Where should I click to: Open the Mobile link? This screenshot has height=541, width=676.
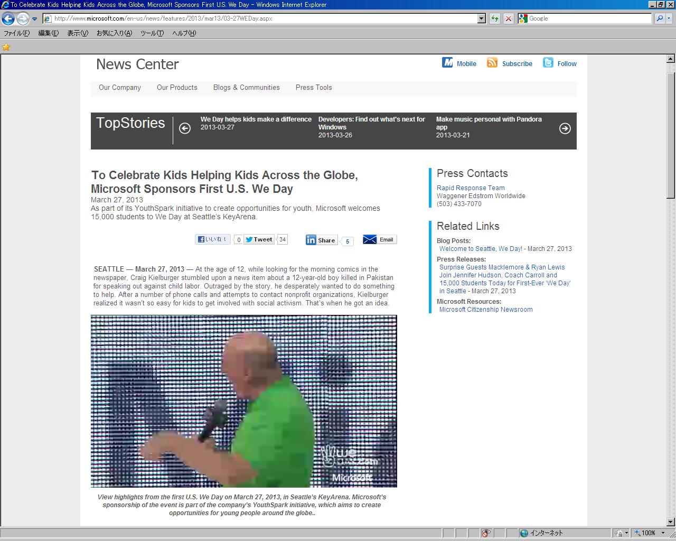tap(466, 64)
